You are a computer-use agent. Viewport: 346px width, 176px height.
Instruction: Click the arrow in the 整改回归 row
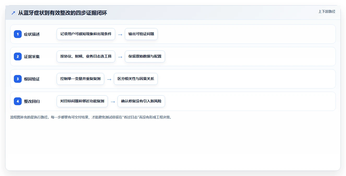113,102
